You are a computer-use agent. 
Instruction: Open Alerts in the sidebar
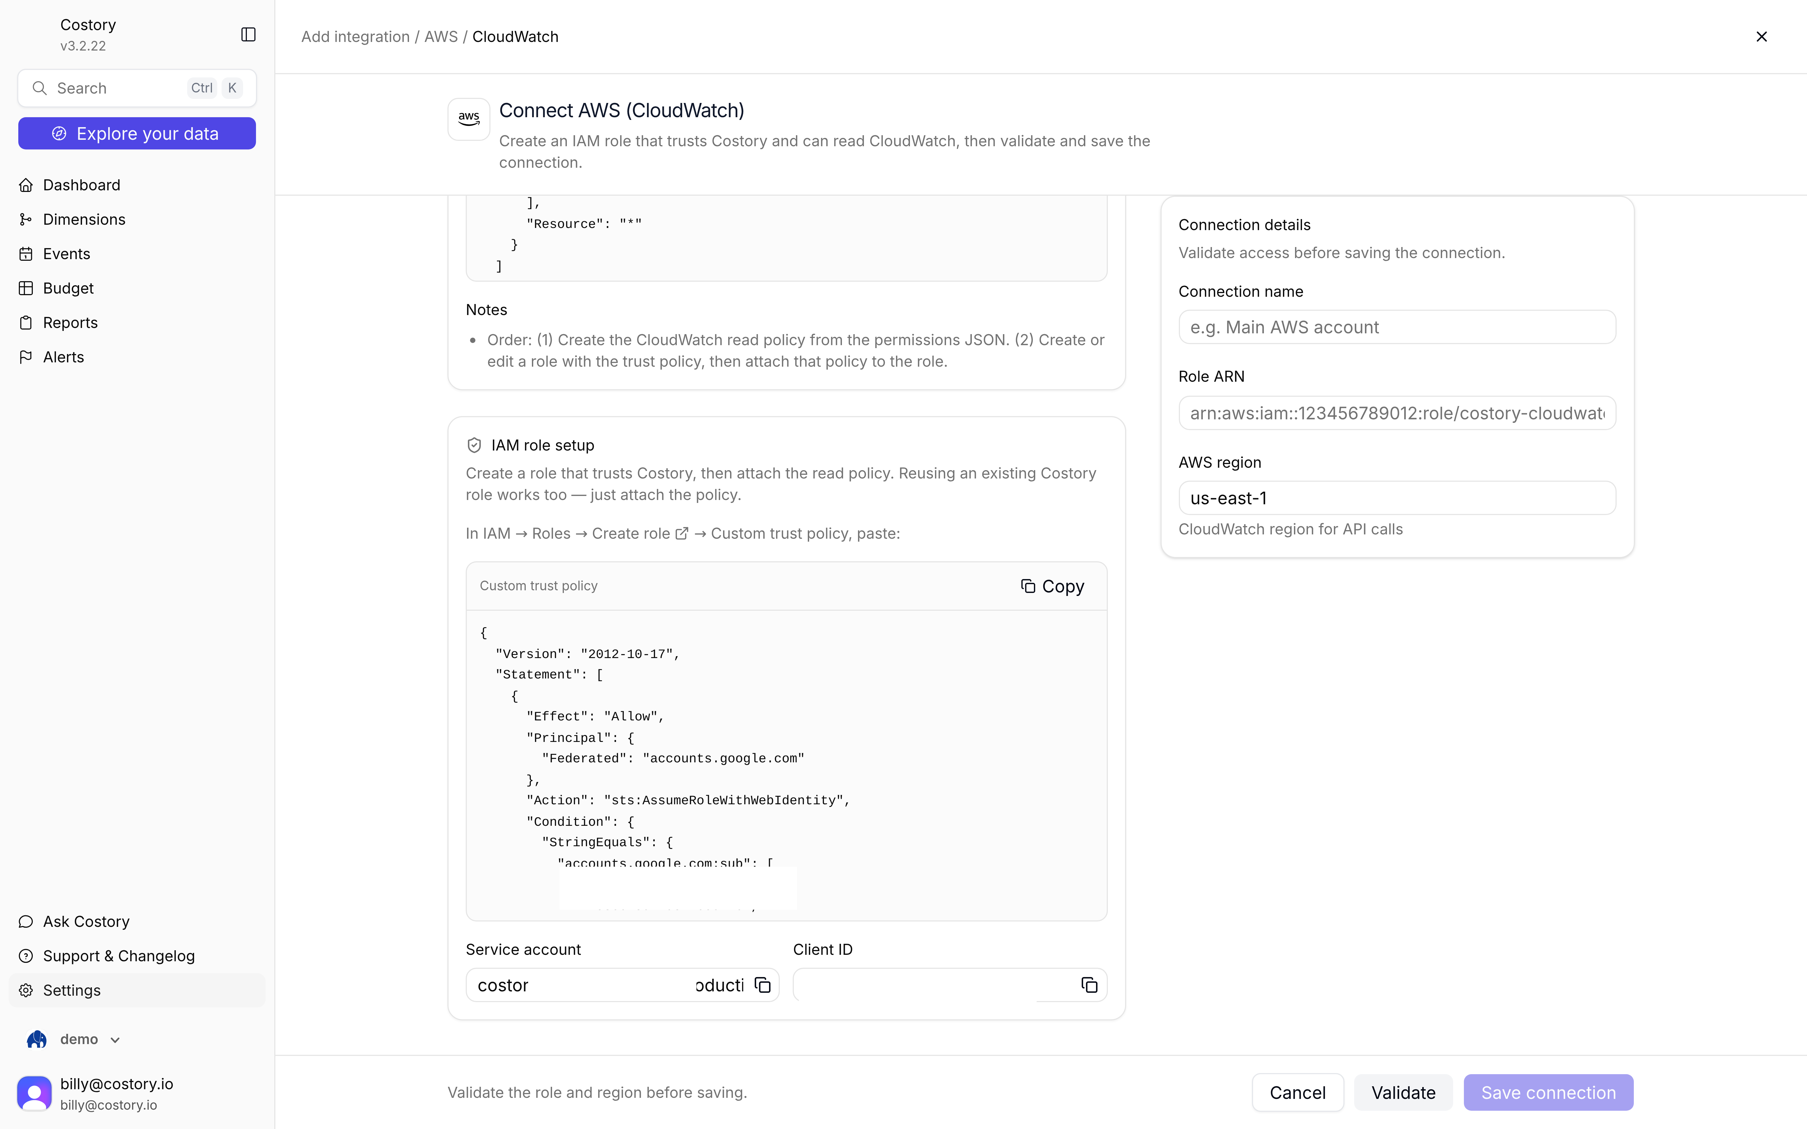137,357
